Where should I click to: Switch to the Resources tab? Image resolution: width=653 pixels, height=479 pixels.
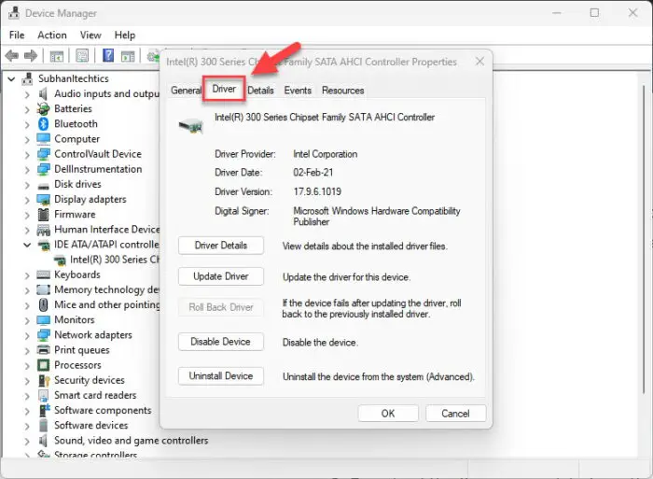[342, 90]
